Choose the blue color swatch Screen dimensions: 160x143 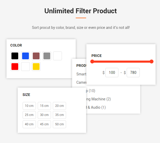click(25, 56)
